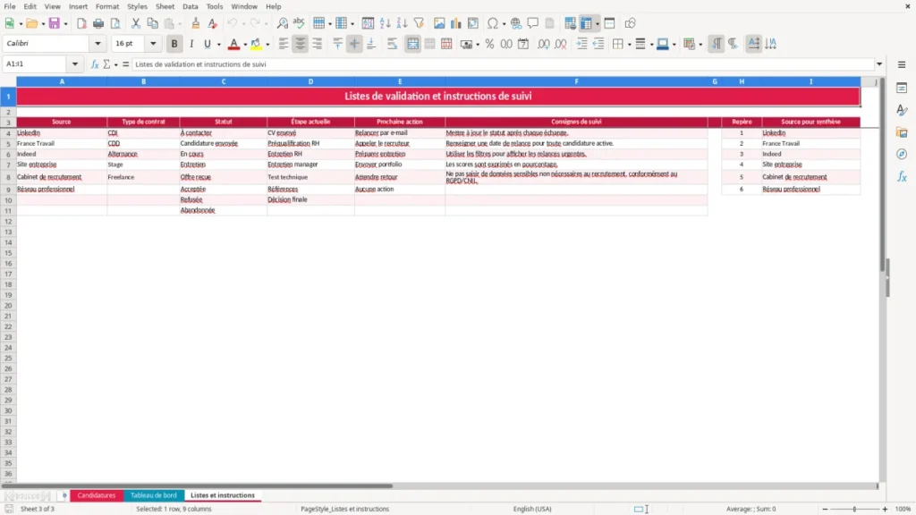Switch to the Tableau de bord tab

pos(154,495)
